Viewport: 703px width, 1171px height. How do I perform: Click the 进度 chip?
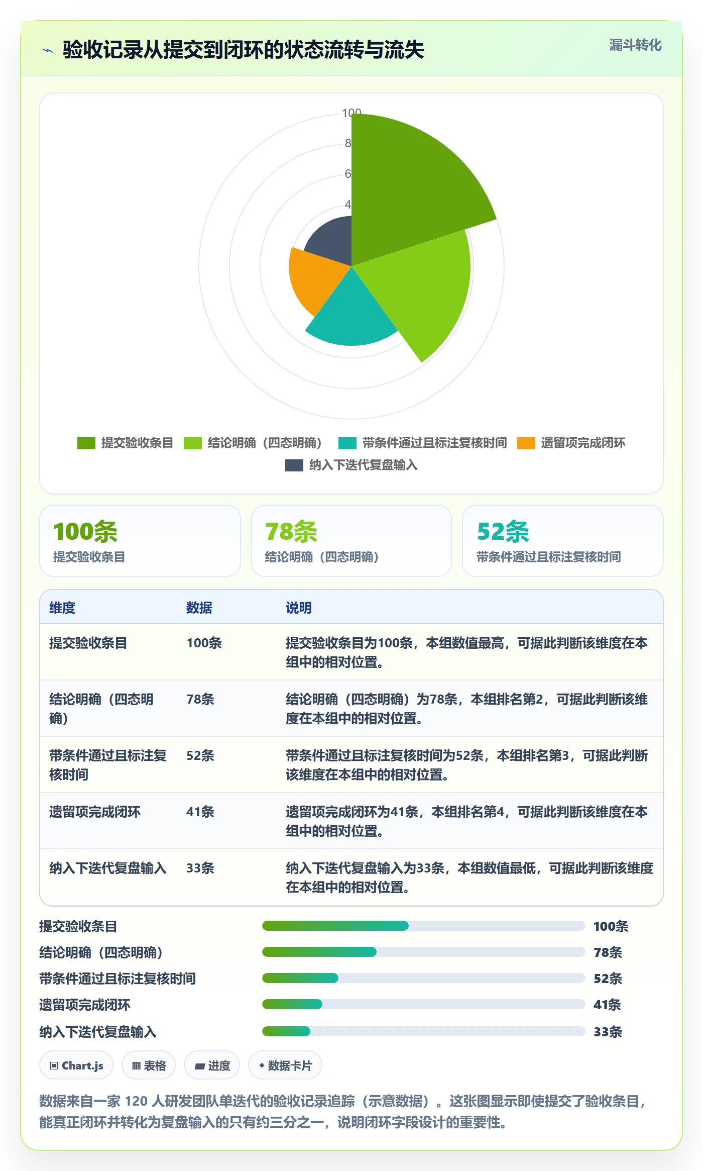[212, 1065]
